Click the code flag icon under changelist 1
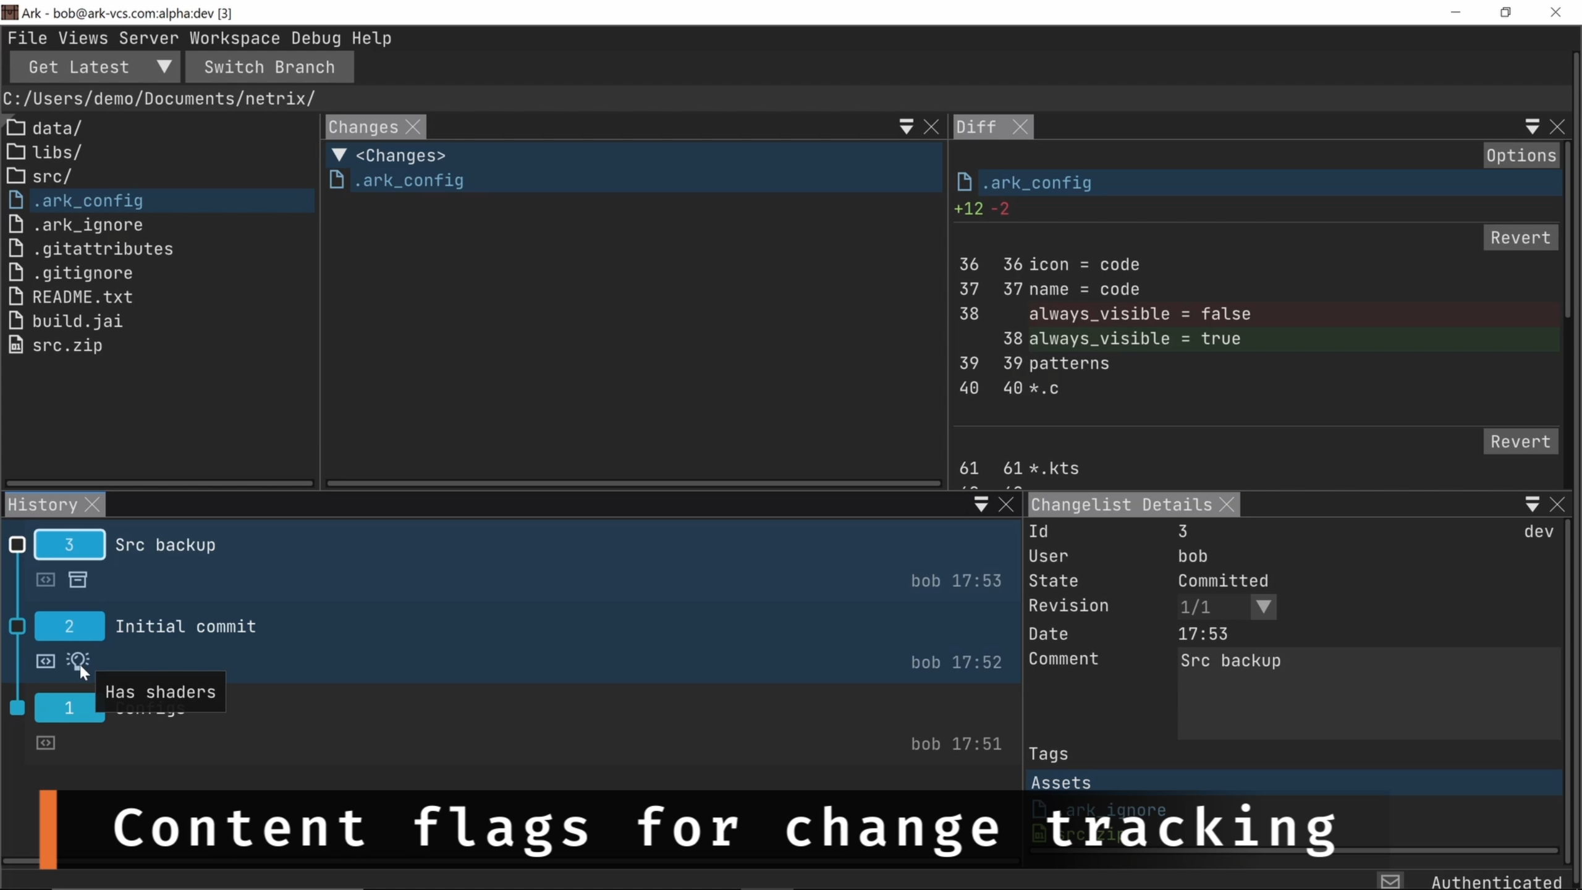 pyautogui.click(x=46, y=742)
